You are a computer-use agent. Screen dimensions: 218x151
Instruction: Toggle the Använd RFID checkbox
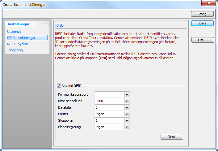(x=59, y=86)
